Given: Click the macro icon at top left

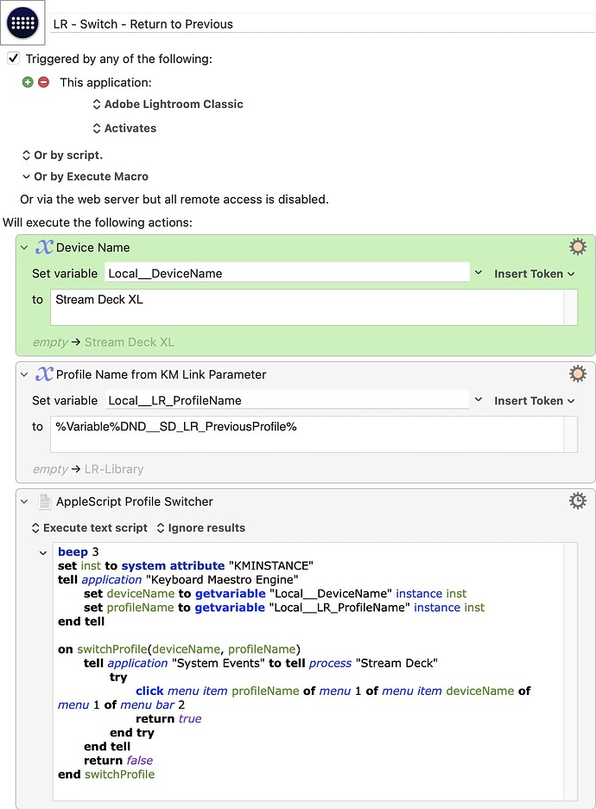Looking at the screenshot, I should pos(22,23).
